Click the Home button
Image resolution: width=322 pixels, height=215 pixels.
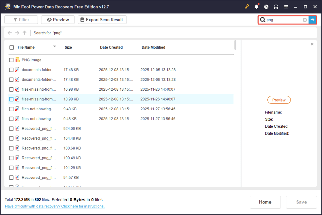pyautogui.click(x=265, y=202)
